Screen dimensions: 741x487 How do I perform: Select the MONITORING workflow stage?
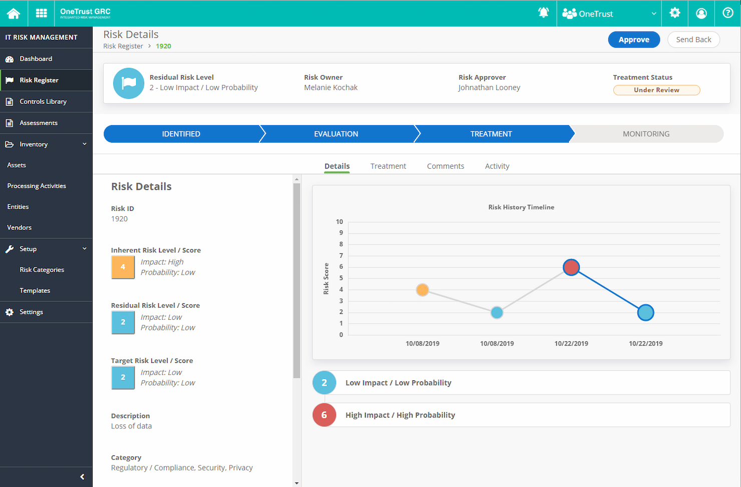click(x=646, y=134)
